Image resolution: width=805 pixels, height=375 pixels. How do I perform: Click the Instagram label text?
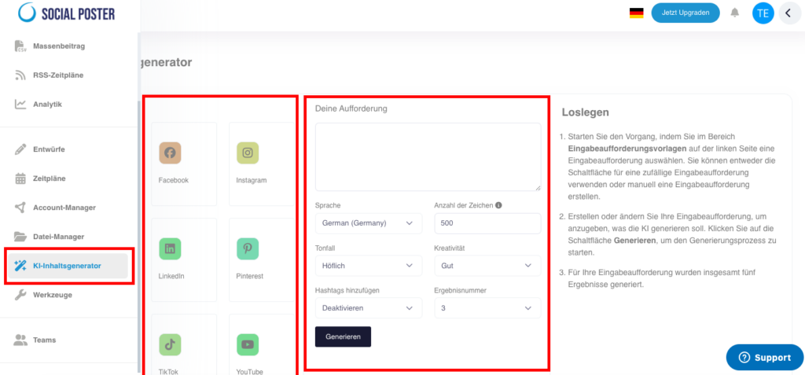(x=252, y=180)
